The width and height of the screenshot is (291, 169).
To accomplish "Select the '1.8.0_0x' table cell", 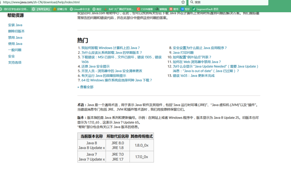I will pos(142,145).
